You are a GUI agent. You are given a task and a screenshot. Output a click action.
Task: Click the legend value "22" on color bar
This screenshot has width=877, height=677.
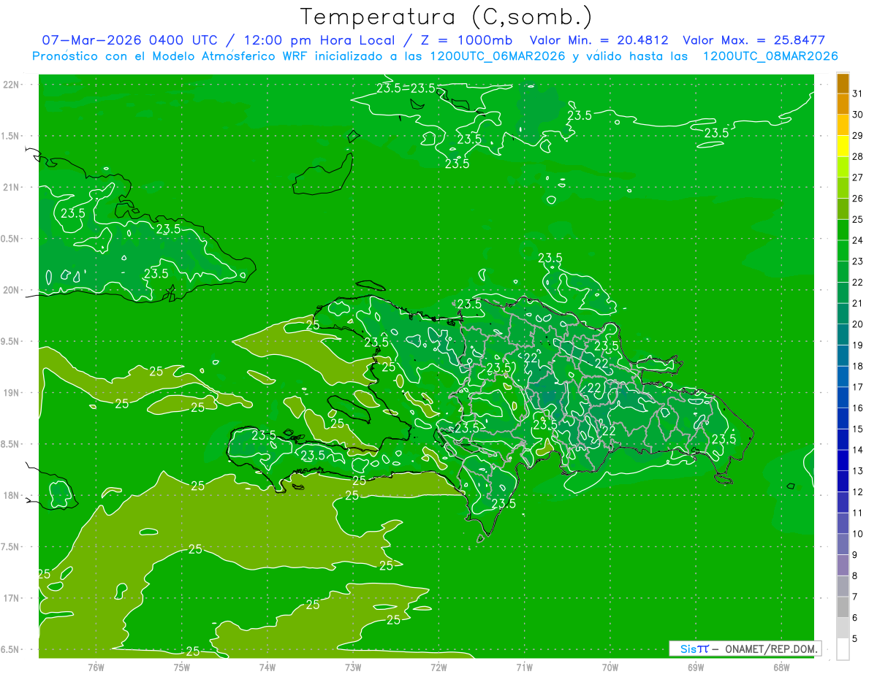(x=857, y=283)
